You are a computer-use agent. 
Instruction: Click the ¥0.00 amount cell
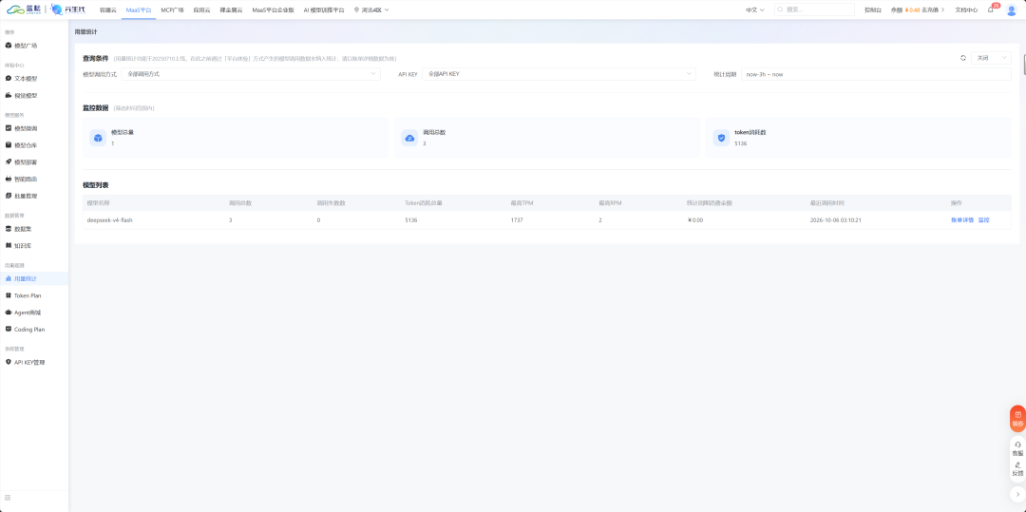point(694,220)
